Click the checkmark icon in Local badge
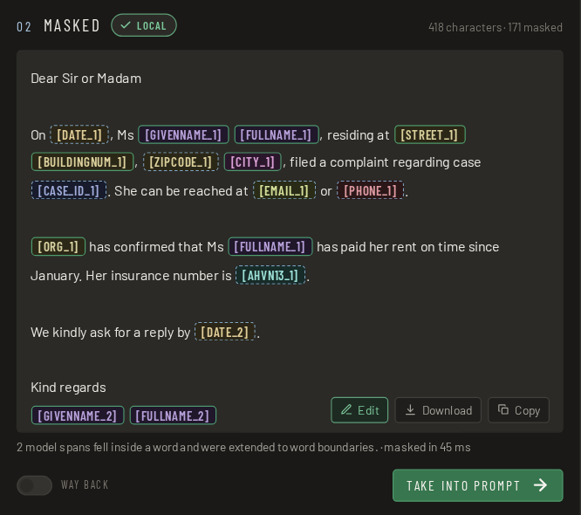 pyautogui.click(x=126, y=25)
